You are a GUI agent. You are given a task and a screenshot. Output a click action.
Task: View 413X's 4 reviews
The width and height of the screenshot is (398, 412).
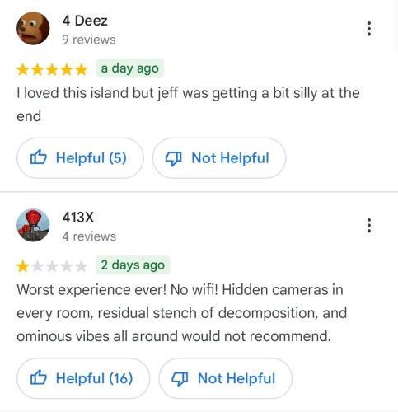pyautogui.click(x=89, y=236)
